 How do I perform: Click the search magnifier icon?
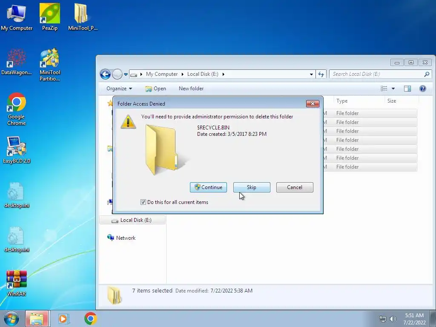(x=427, y=74)
